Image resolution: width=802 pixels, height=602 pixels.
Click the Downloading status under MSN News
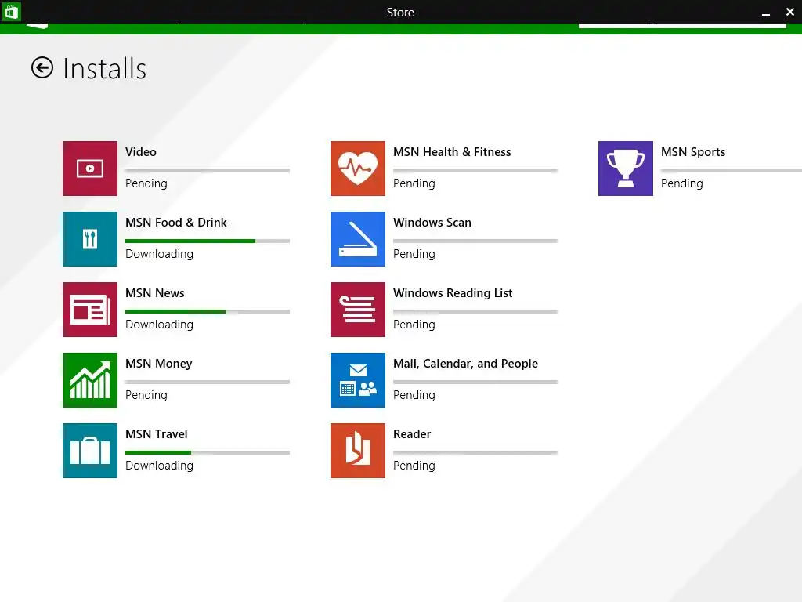coord(160,325)
